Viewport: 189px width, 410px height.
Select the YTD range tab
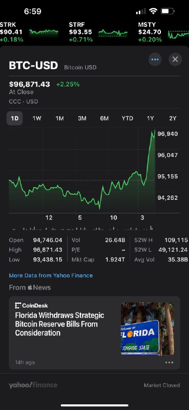[x=128, y=118]
